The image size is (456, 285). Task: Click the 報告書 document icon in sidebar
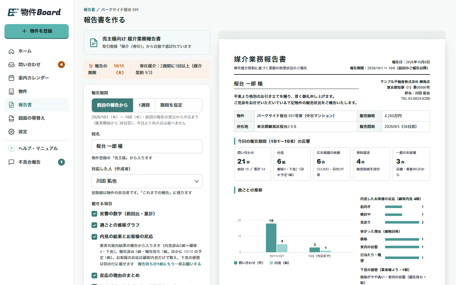coord(11,105)
